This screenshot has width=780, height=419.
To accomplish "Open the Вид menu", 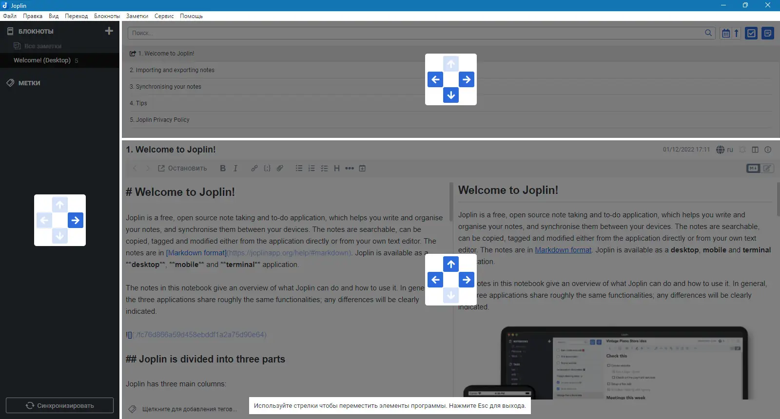I will coord(54,16).
